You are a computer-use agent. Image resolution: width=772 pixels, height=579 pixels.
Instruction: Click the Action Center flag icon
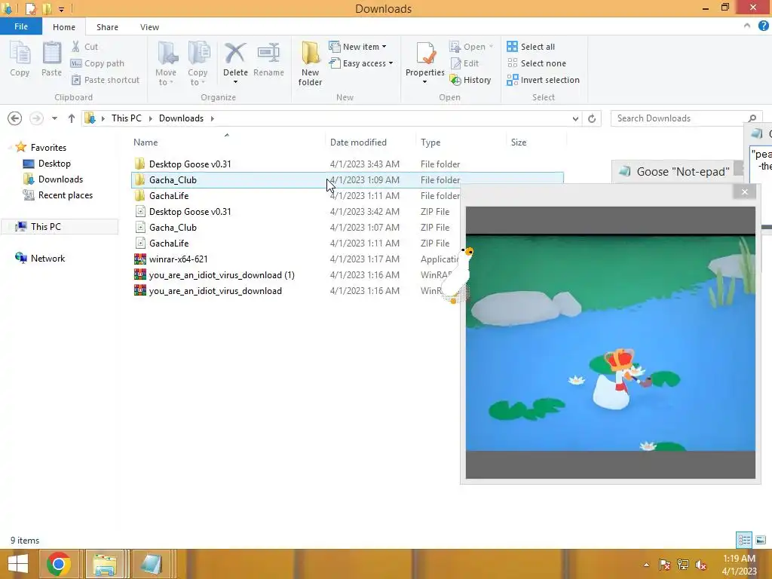[x=665, y=565]
